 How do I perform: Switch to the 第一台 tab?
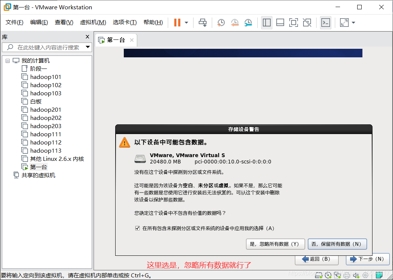(x=116, y=40)
